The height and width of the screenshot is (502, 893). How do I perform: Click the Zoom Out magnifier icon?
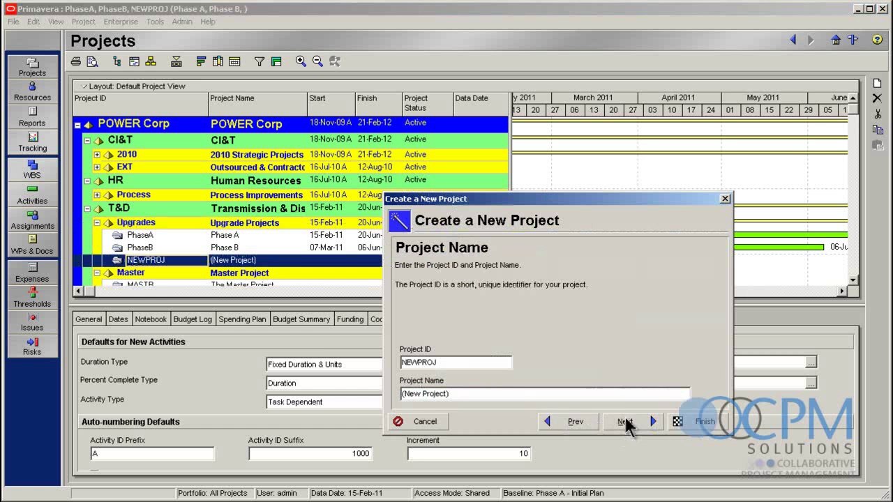click(317, 61)
